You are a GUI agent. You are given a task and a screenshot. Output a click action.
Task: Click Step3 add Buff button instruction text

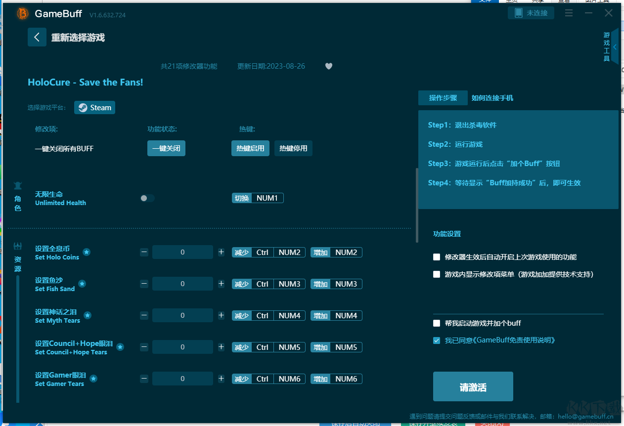coord(494,164)
